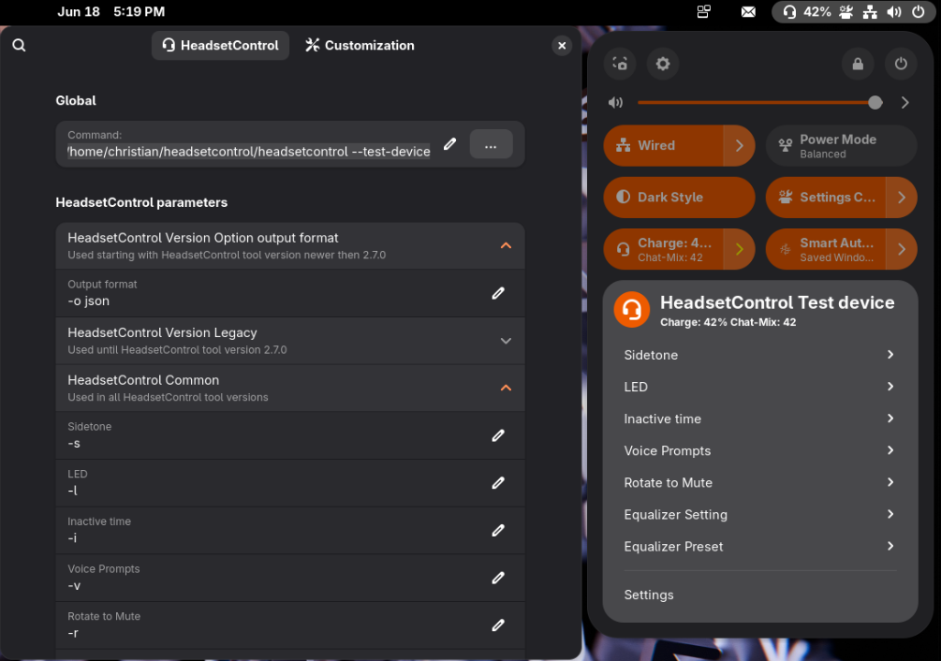Edit the LED -l parameter
Viewport: 941px width, 661px height.
pyautogui.click(x=498, y=483)
